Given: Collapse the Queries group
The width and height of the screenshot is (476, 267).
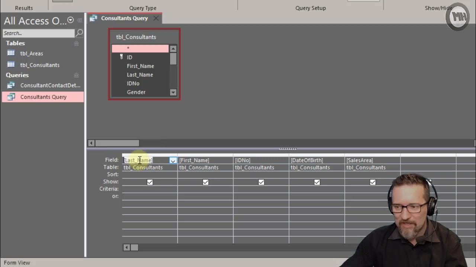Looking at the screenshot, I should pyautogui.click(x=76, y=75).
